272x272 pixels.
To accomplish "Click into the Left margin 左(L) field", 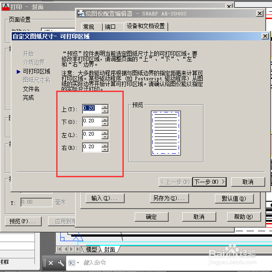I will pyautogui.click(x=92, y=135).
